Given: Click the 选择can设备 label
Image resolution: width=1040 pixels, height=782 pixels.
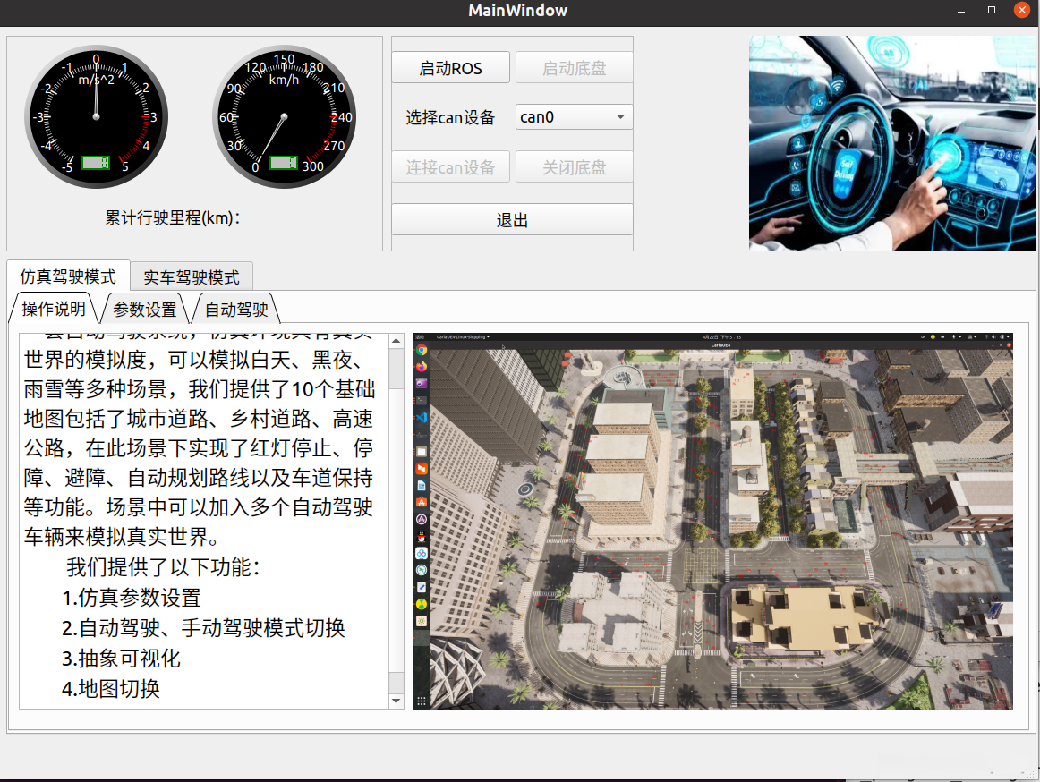Looking at the screenshot, I should [x=450, y=117].
